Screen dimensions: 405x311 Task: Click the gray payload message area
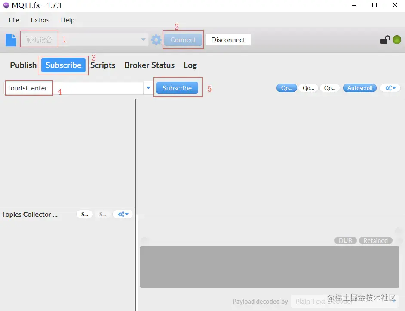click(270, 267)
